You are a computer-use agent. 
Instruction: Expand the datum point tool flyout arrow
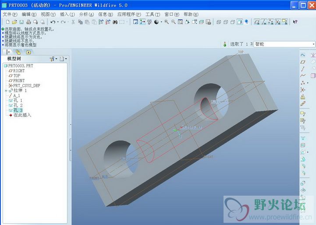pos(308,83)
